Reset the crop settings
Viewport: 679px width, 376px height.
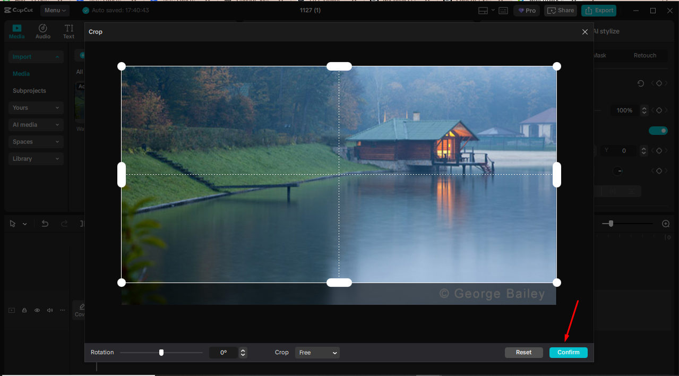pos(523,352)
